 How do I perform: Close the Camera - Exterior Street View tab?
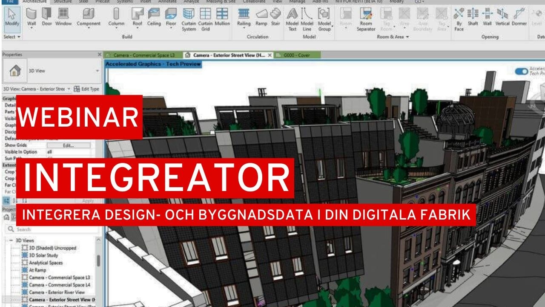(x=270, y=55)
